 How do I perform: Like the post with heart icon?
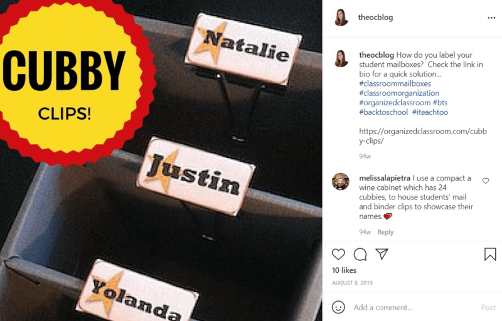click(338, 254)
